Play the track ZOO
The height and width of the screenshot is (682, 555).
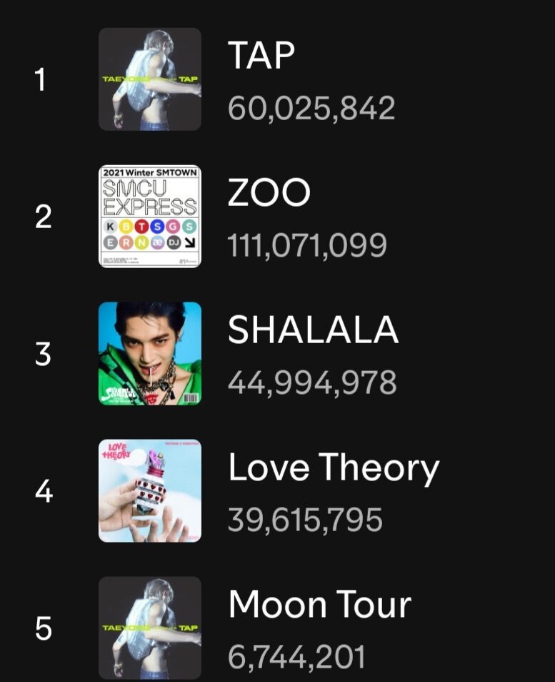tap(269, 192)
